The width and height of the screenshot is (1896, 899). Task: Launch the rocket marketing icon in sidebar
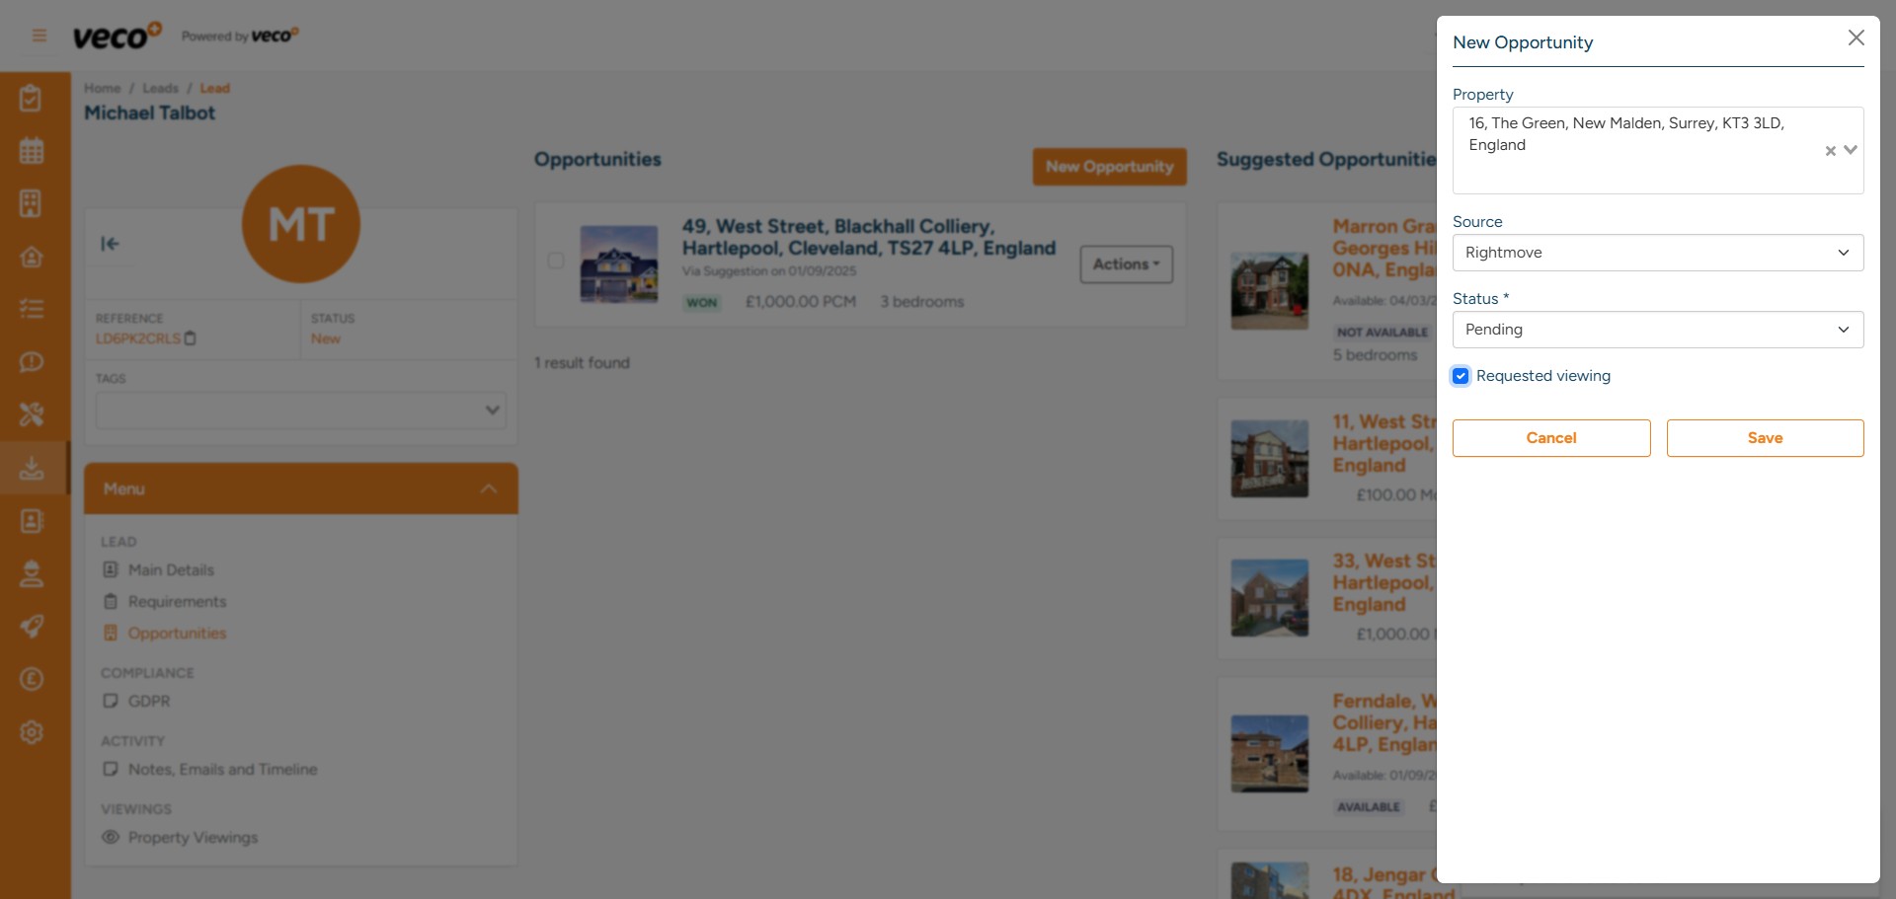(33, 627)
